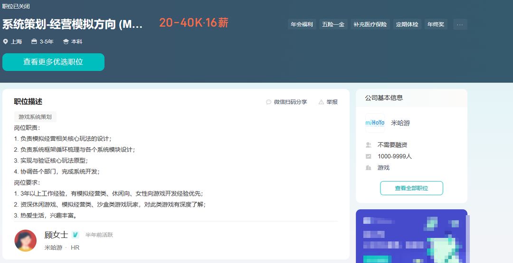Click the graduation cap icon beside 本科

point(66,41)
